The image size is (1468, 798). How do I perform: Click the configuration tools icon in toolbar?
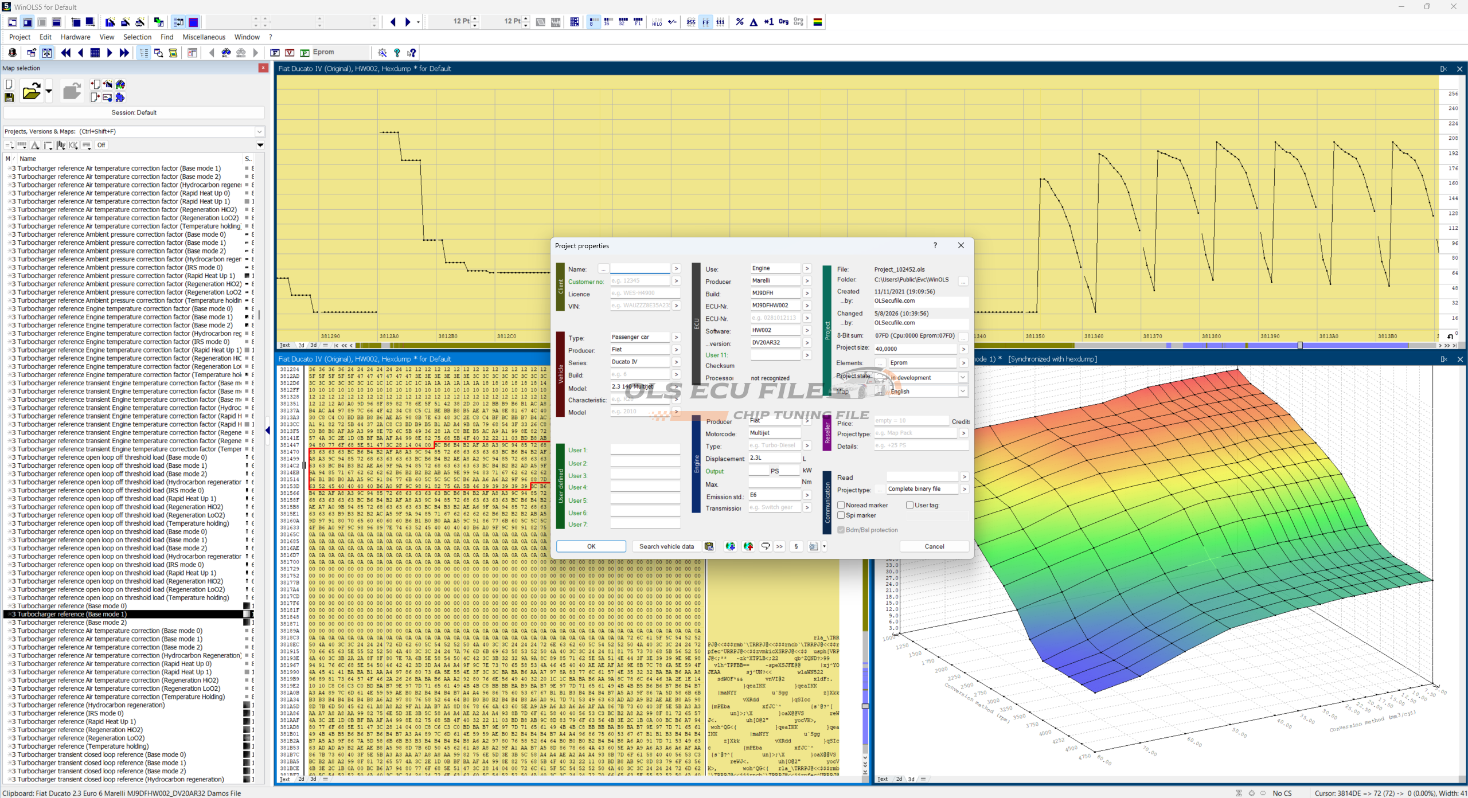tap(382, 53)
